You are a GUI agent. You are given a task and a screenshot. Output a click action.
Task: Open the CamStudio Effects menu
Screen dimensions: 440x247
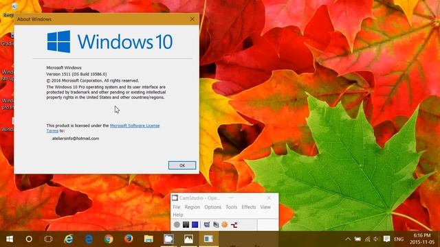coord(249,207)
